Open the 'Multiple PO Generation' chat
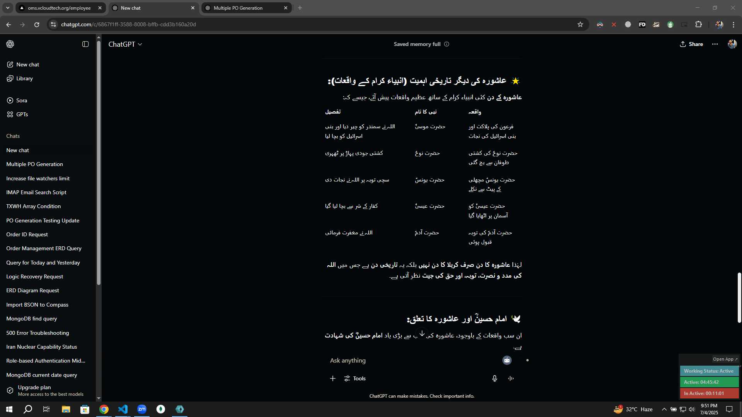 (x=48, y=164)
